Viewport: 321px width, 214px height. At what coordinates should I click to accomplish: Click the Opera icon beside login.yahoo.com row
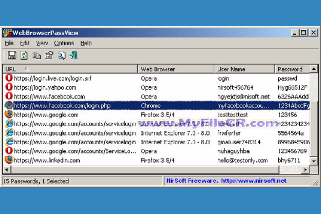(x=9, y=87)
